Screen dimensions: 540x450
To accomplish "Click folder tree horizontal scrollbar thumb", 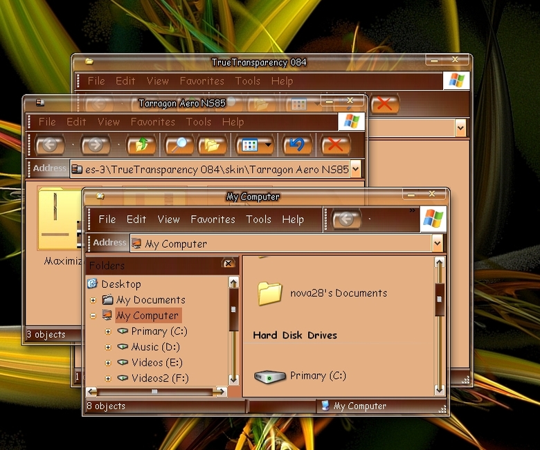I will [x=154, y=391].
